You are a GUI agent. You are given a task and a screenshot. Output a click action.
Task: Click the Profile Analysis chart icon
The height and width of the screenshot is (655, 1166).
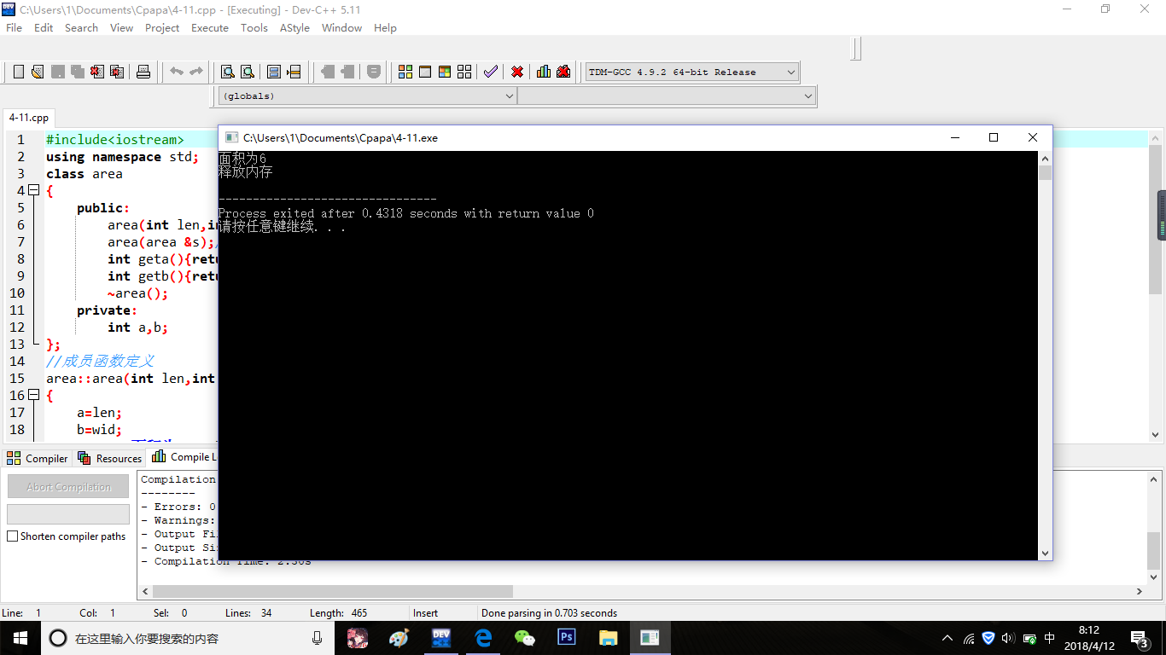point(544,72)
